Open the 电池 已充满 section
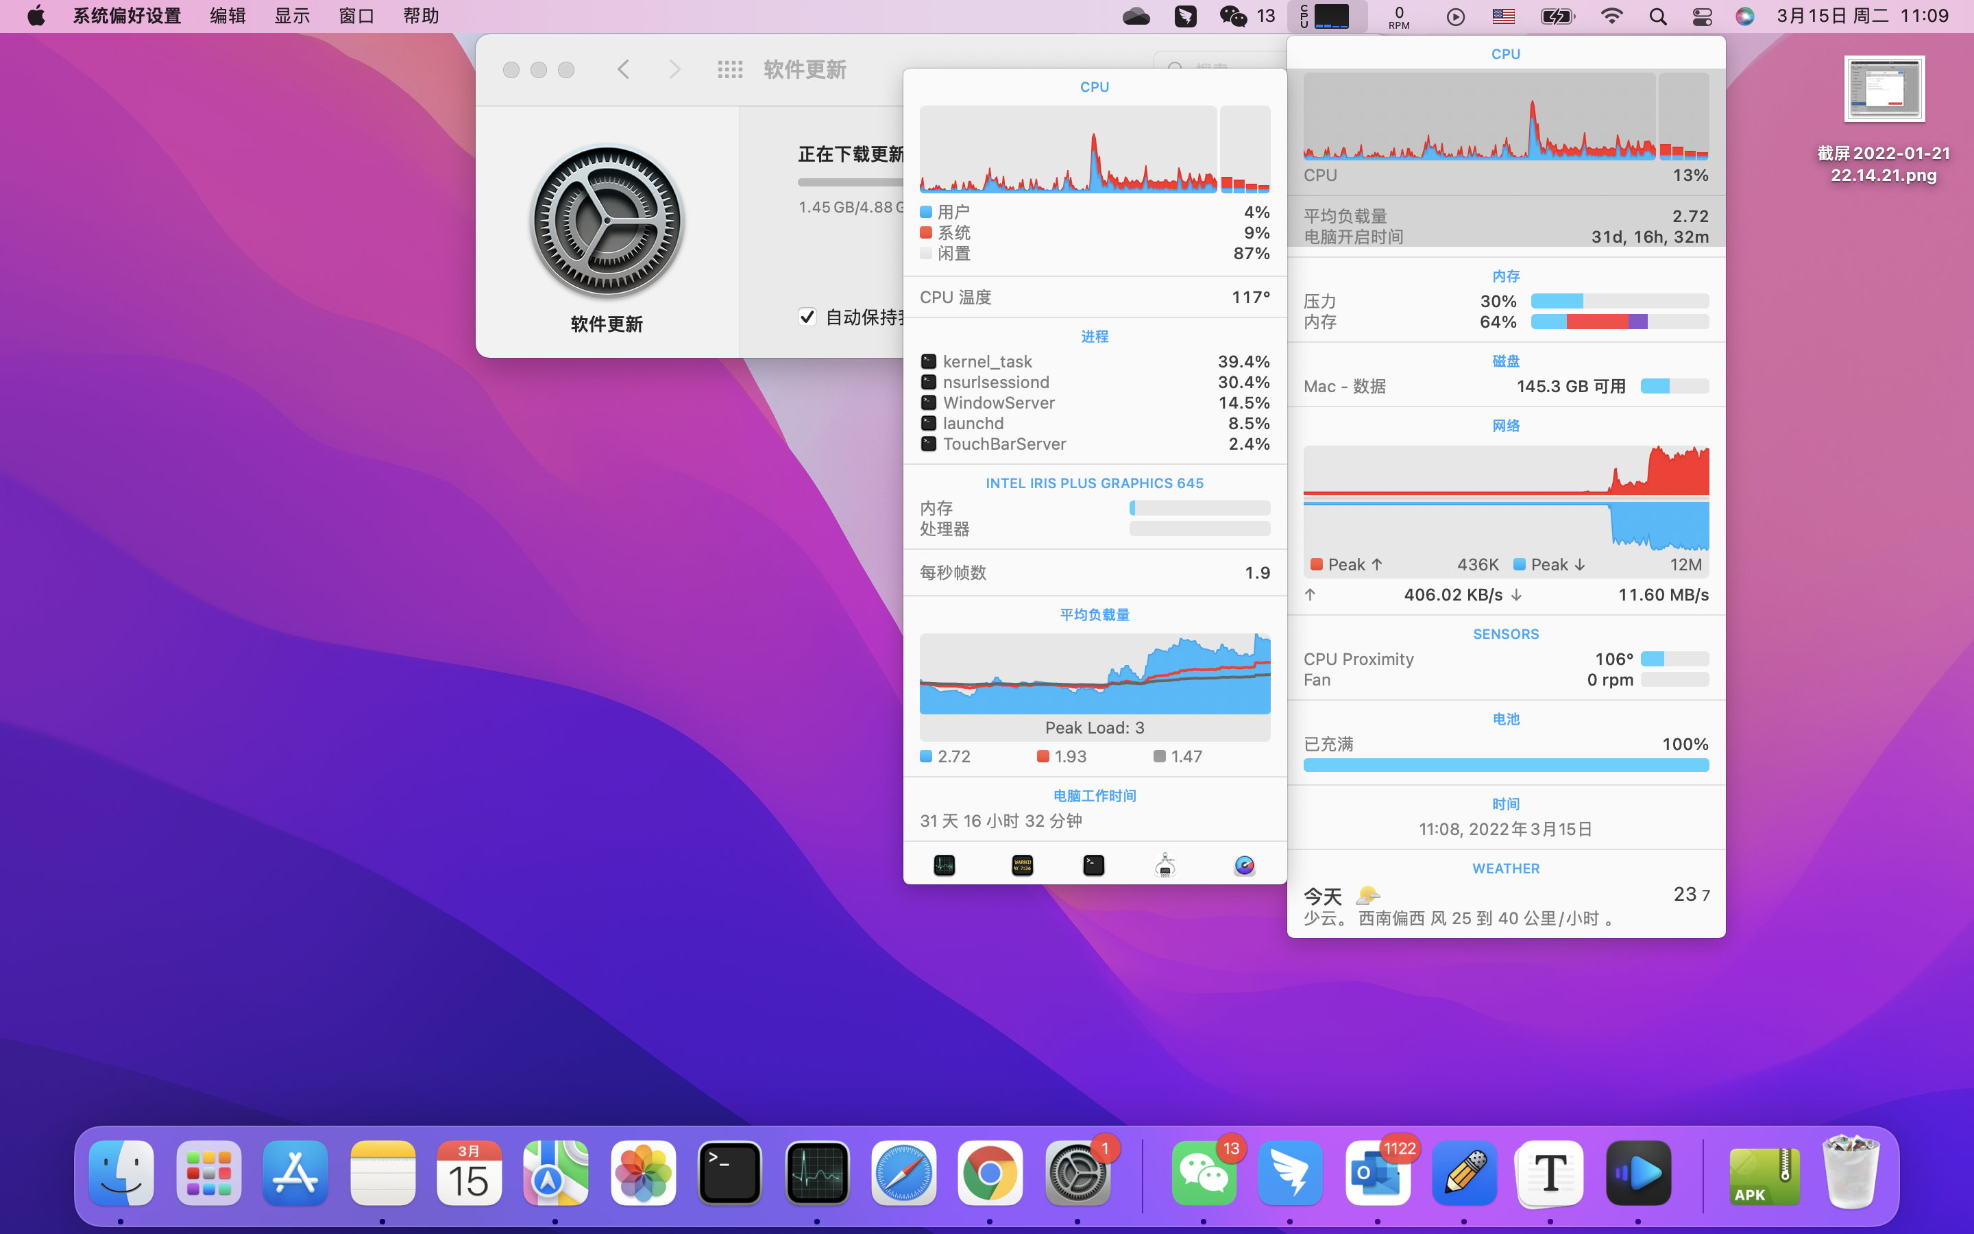The image size is (1974, 1234). [x=1506, y=744]
